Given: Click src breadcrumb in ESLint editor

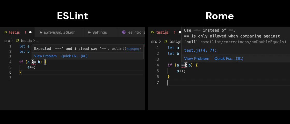Looking at the screenshot, I should (x=7, y=41).
